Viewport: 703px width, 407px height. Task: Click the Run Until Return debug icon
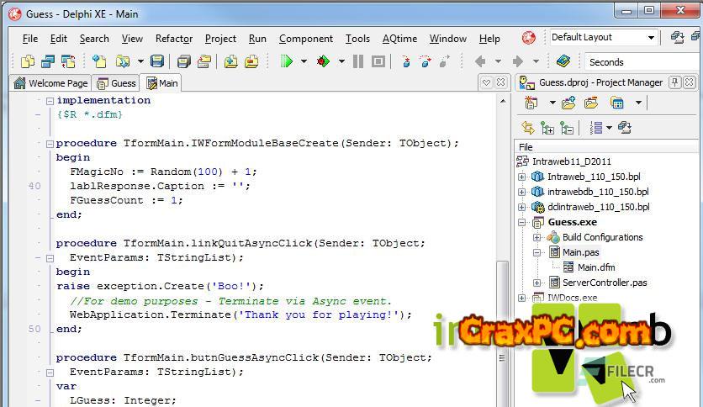coord(444,61)
